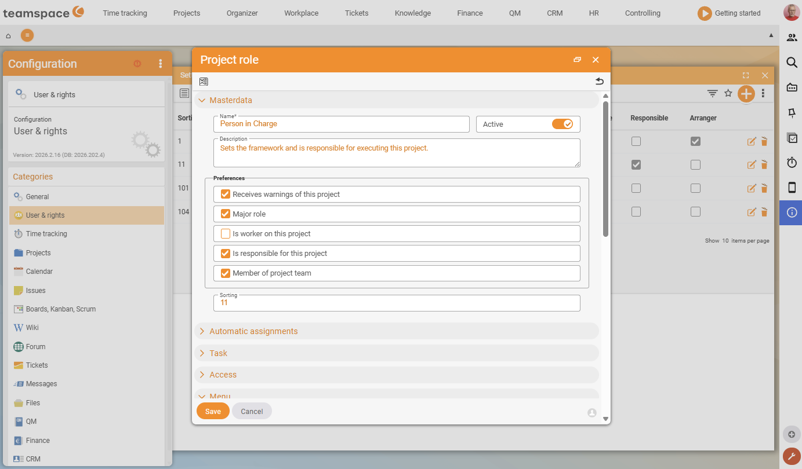
Task: Open the three-dot menu in the Configuration header
Action: [x=161, y=64]
